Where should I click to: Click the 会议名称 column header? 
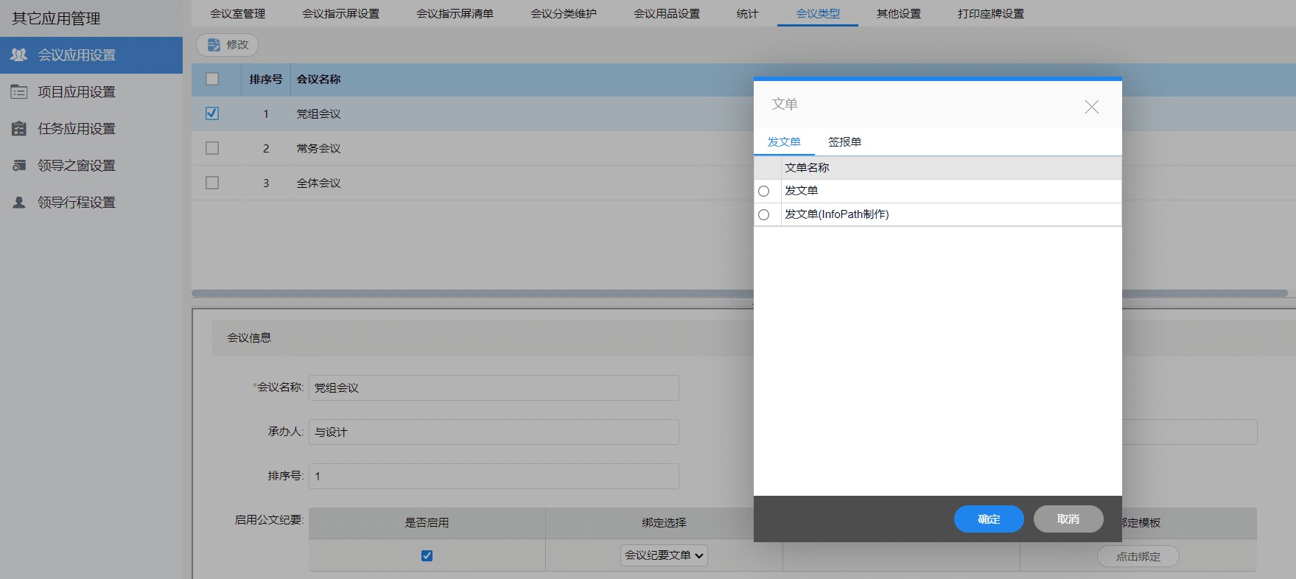pos(318,79)
